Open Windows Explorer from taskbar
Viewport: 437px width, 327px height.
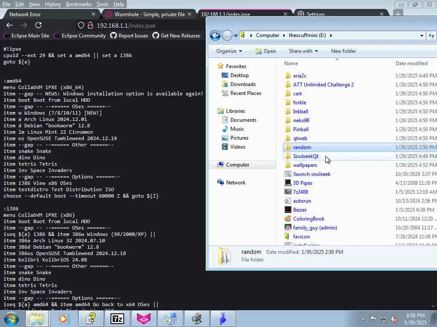click(37, 318)
